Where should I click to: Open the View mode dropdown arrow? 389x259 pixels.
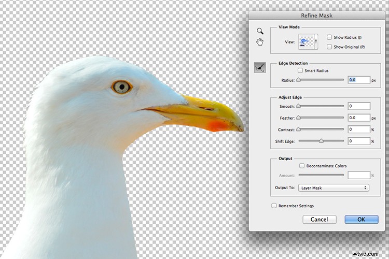[316, 41]
